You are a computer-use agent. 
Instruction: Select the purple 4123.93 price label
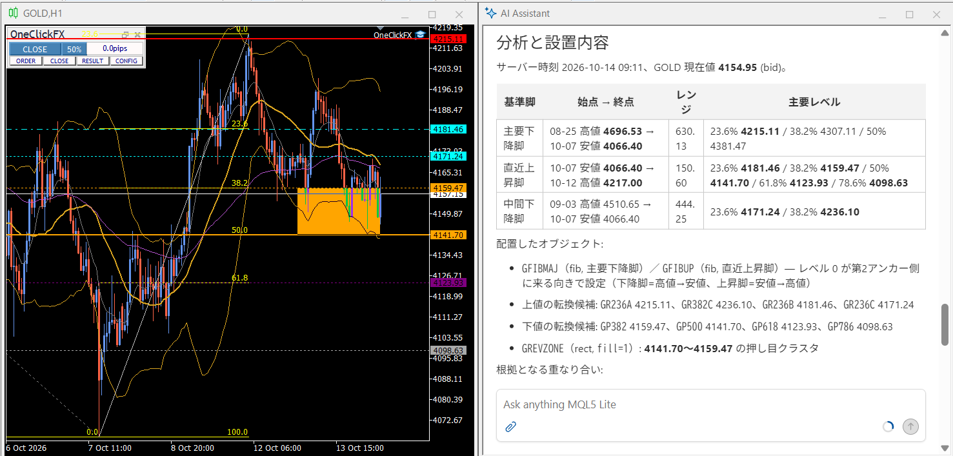pyautogui.click(x=448, y=283)
